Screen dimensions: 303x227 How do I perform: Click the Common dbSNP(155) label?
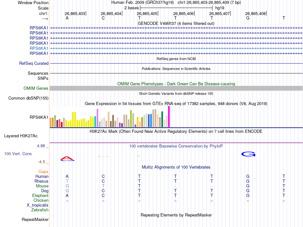pos(28,98)
